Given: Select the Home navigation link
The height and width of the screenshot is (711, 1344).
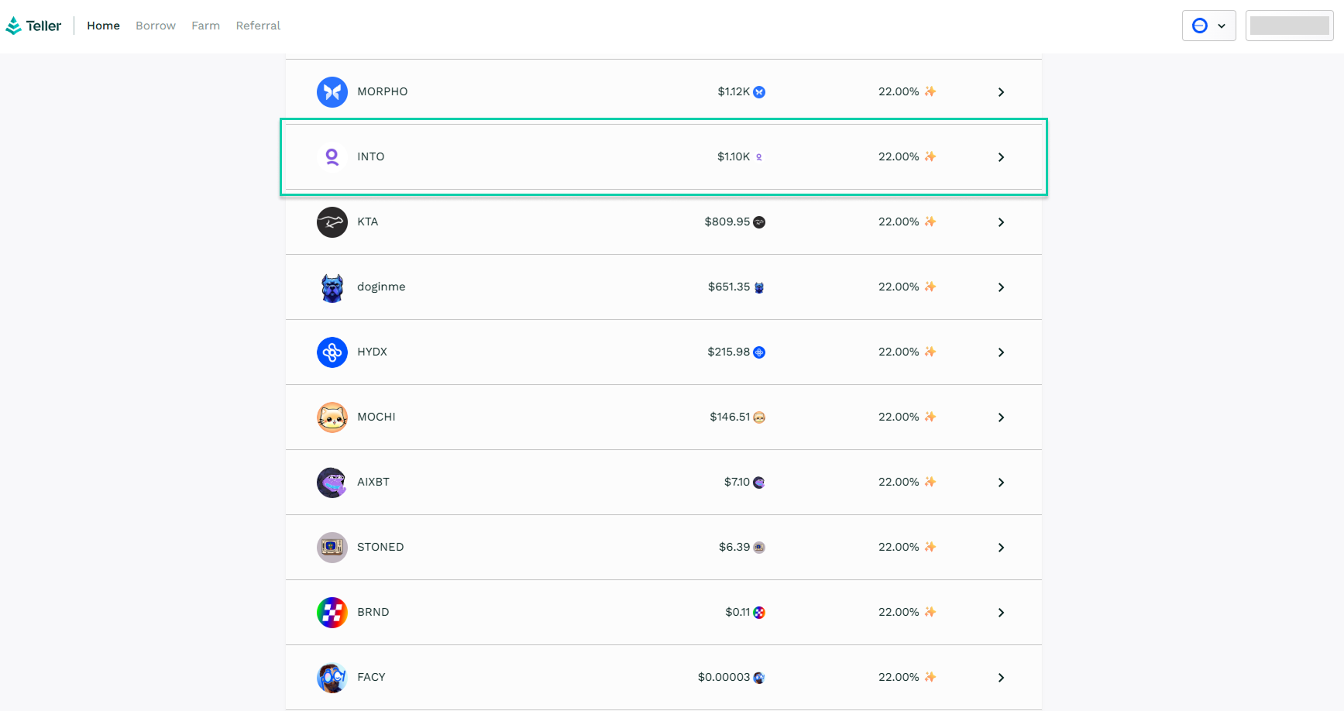Looking at the screenshot, I should [x=103, y=26].
